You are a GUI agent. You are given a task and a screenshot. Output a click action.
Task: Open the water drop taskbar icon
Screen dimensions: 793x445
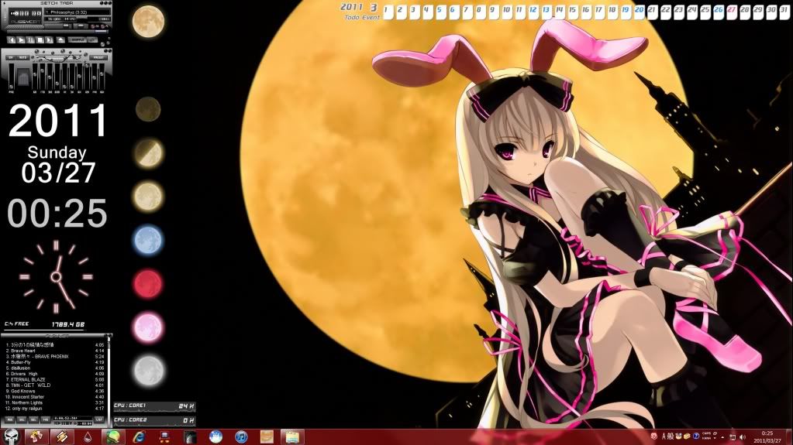click(88, 437)
